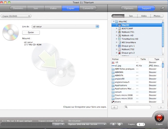The width and height of the screenshot is (168, 129).
Task: Click the Disque gris 1 drive icon
Action: (x=119, y=46)
